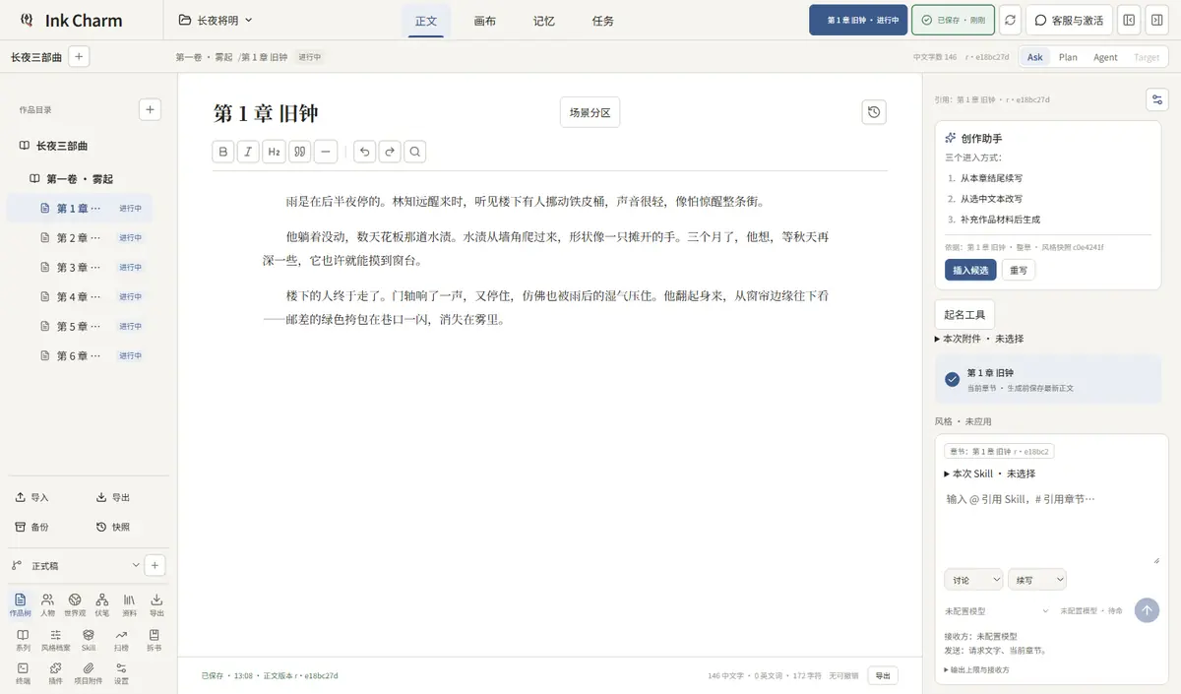Open the 资料 reference materials panel

tap(130, 603)
